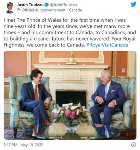This screenshot has height=150, width=140.
Task: Click the wall light switch in the photo
Action: pos(124,70)
